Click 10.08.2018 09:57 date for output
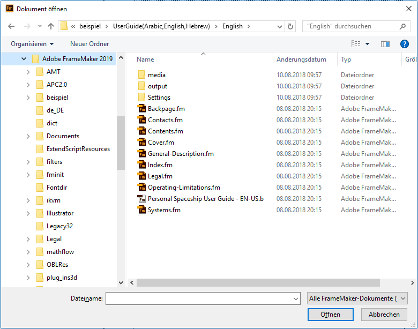Viewport: 418px width, 329px height. click(x=299, y=86)
